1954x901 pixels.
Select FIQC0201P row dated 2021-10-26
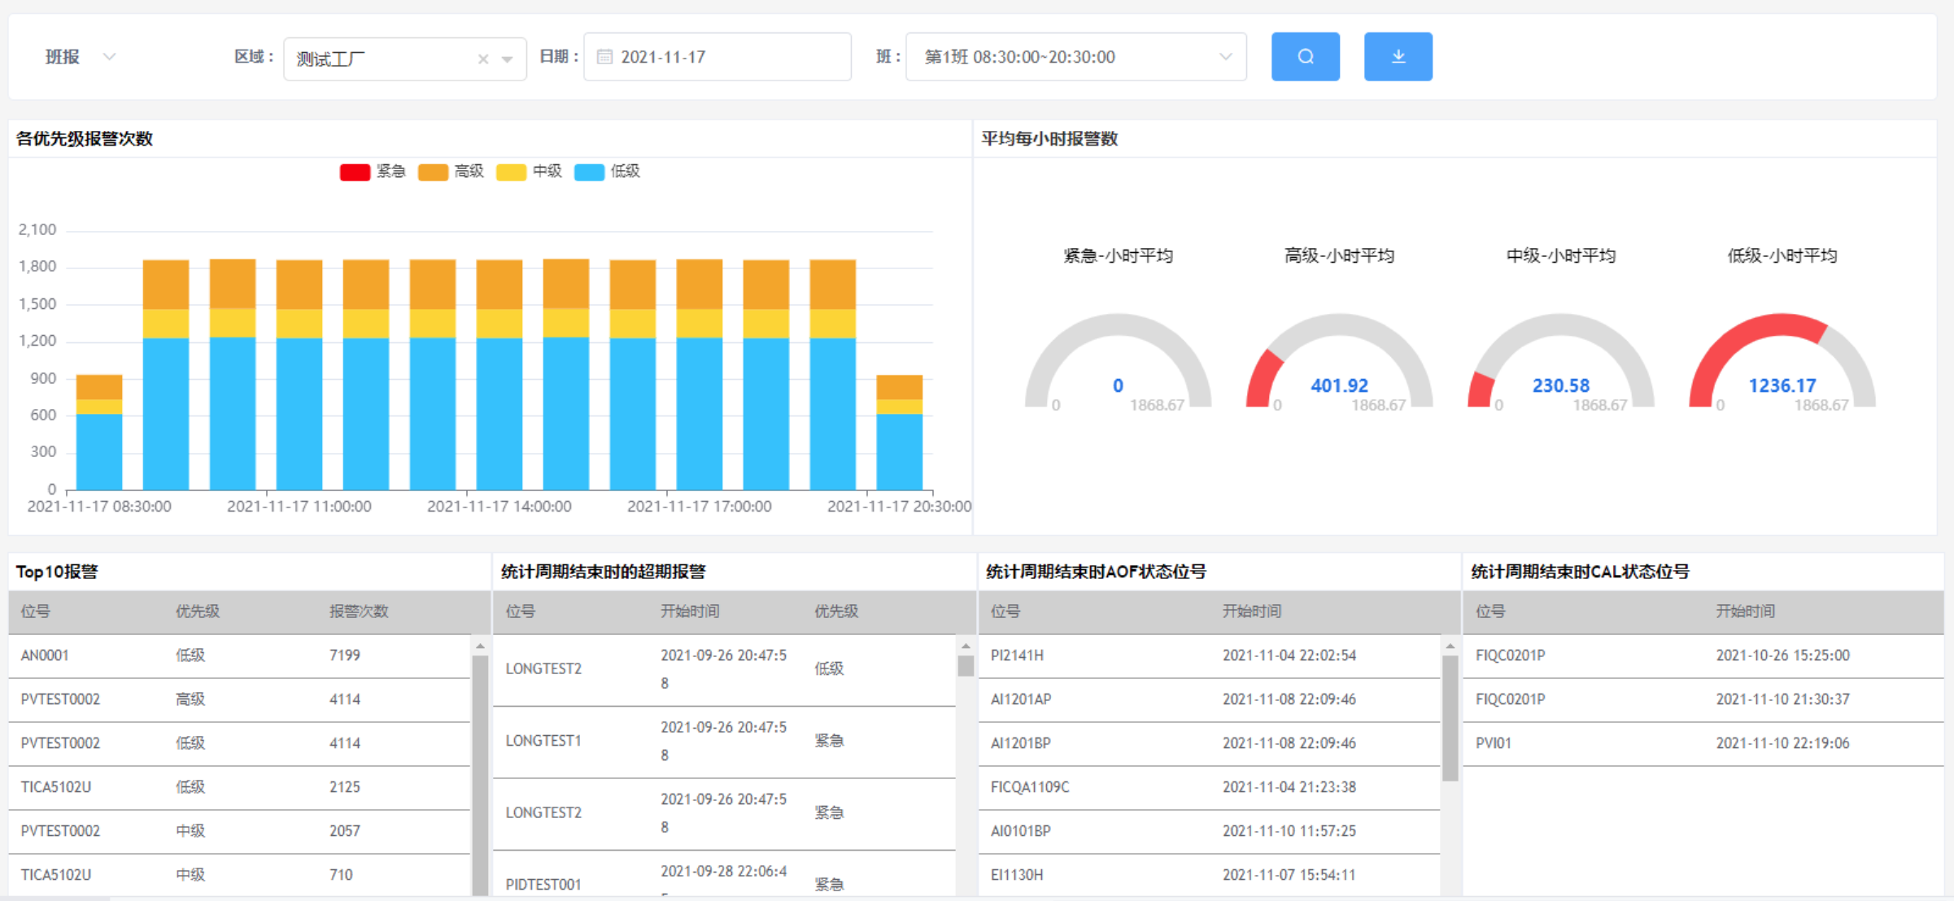1703,656
